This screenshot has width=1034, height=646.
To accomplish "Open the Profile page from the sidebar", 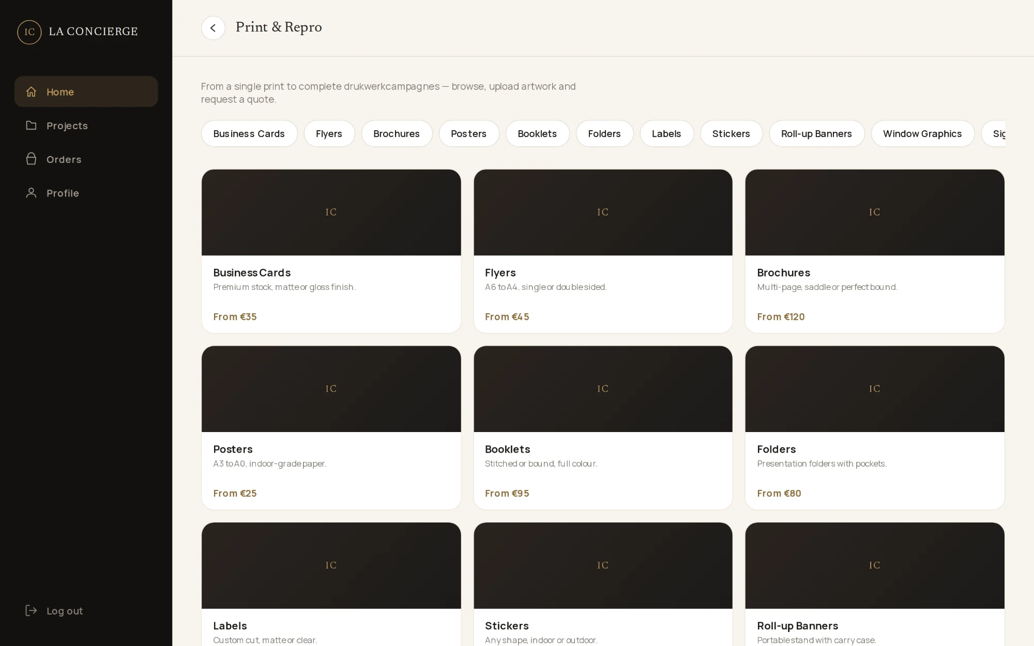I will pos(86,193).
